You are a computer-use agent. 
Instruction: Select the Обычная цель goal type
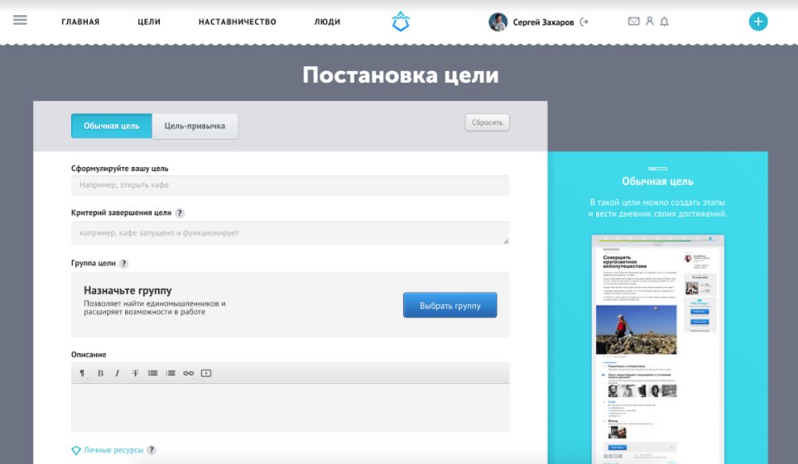tap(112, 126)
